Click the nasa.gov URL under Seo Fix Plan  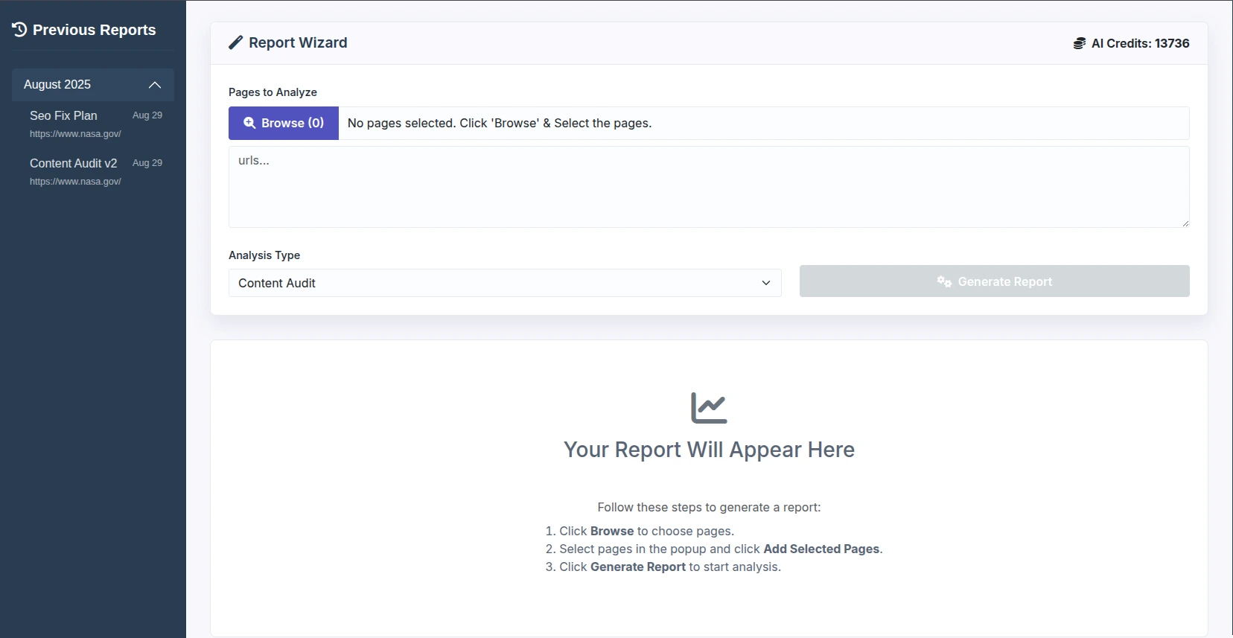pyautogui.click(x=75, y=134)
